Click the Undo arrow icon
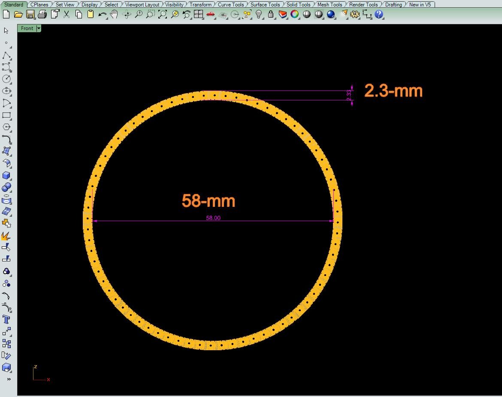Image resolution: width=502 pixels, height=397 pixels. (102, 14)
